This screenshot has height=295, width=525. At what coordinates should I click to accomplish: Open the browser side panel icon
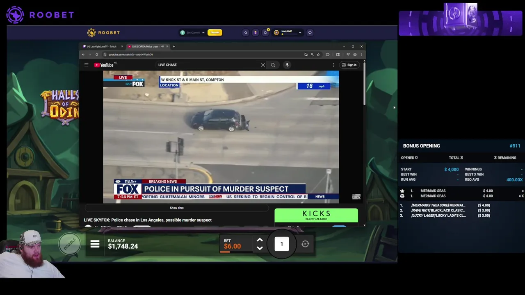pyautogui.click(x=338, y=54)
